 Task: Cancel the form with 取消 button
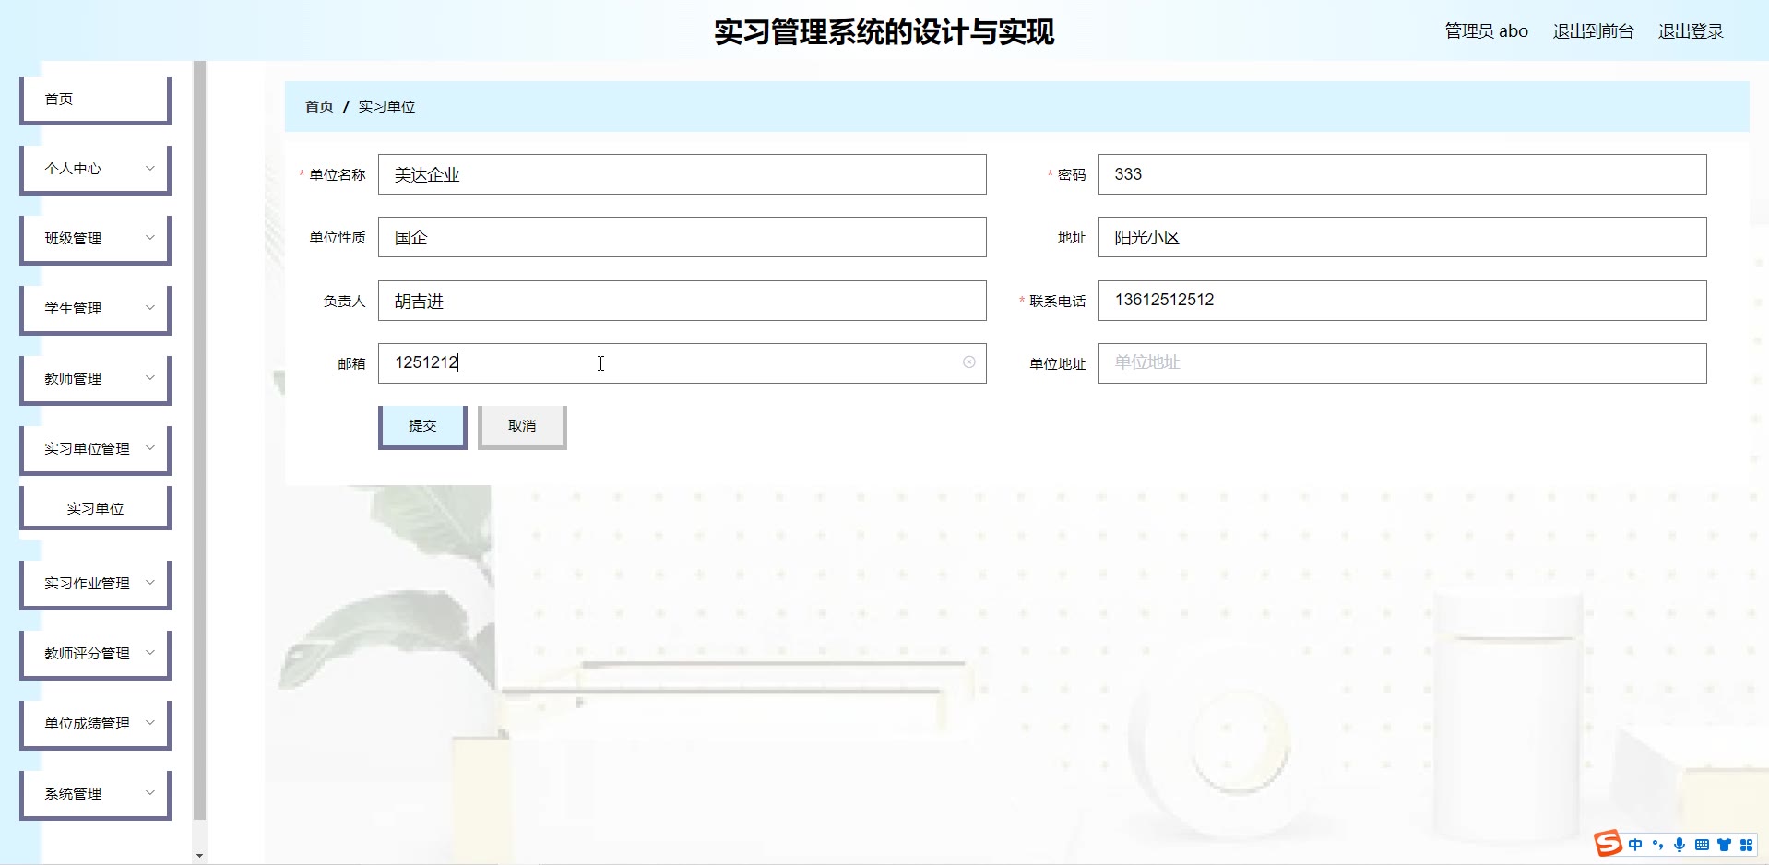click(522, 427)
